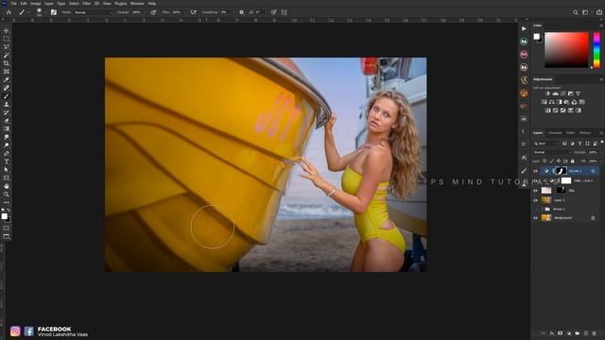
Task: Select the Lasso tool
Action: (7, 47)
